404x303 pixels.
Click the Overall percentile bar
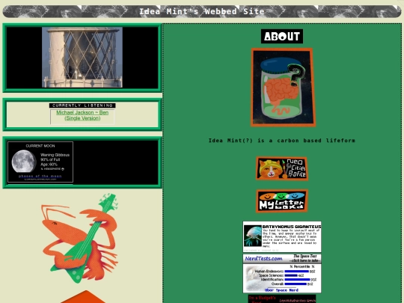(x=296, y=284)
